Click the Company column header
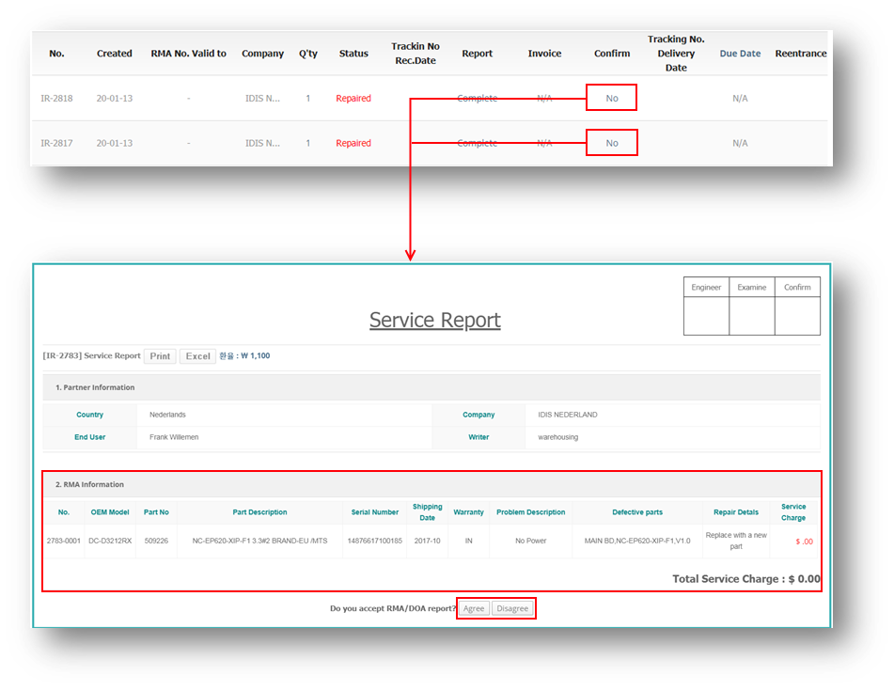Screen dimensions: 894x691 pos(262,53)
